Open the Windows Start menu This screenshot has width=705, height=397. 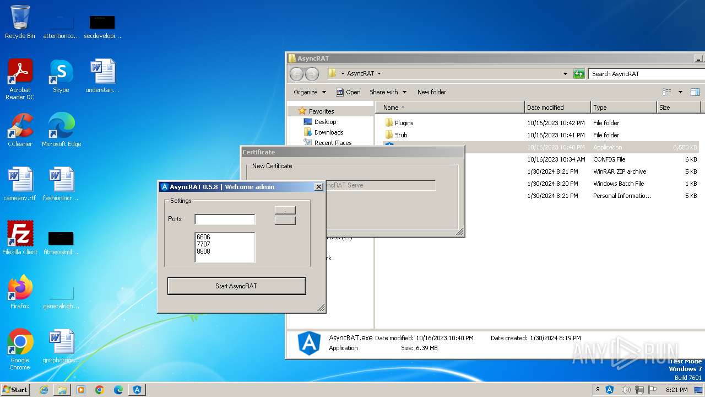point(15,390)
